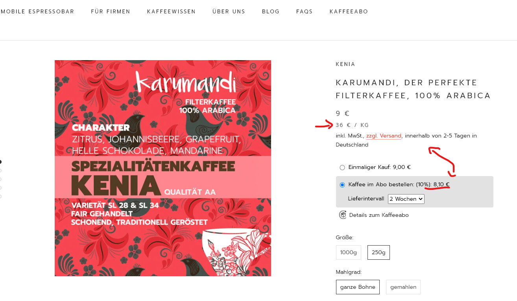Select the last image carousel dot
Viewport: 517px width, 301px height.
0,196
